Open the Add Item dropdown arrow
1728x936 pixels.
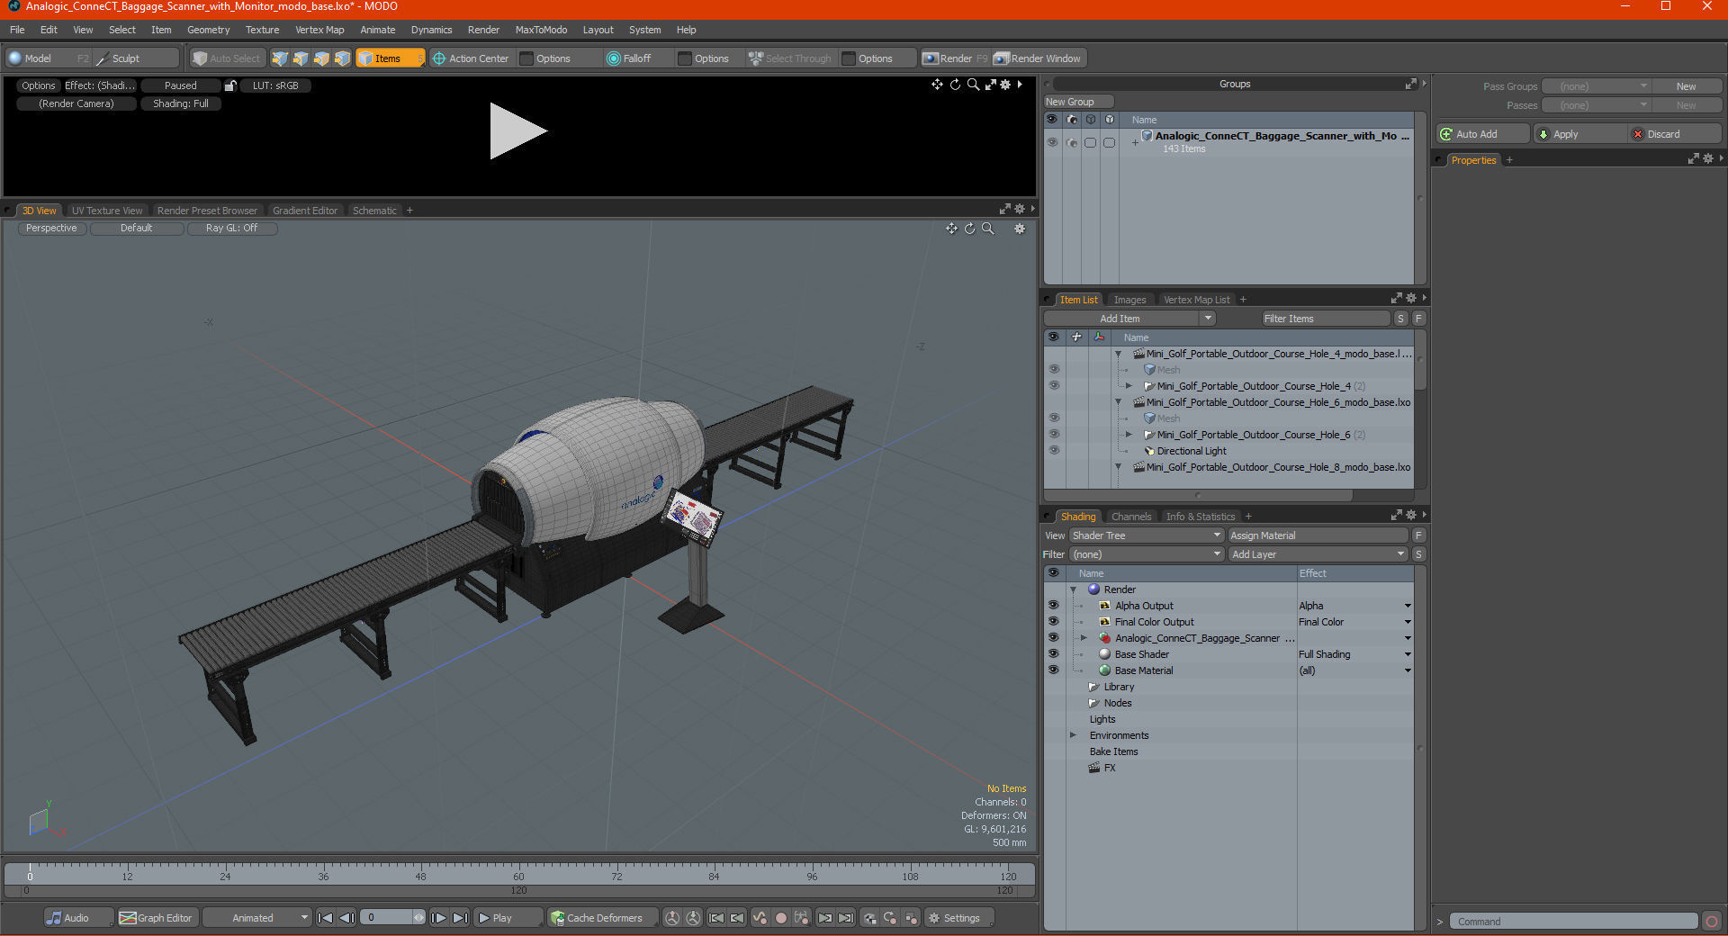tap(1208, 319)
